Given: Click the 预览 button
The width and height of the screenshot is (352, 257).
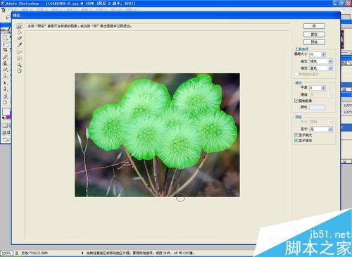Looking at the screenshot, I should click(x=314, y=42).
